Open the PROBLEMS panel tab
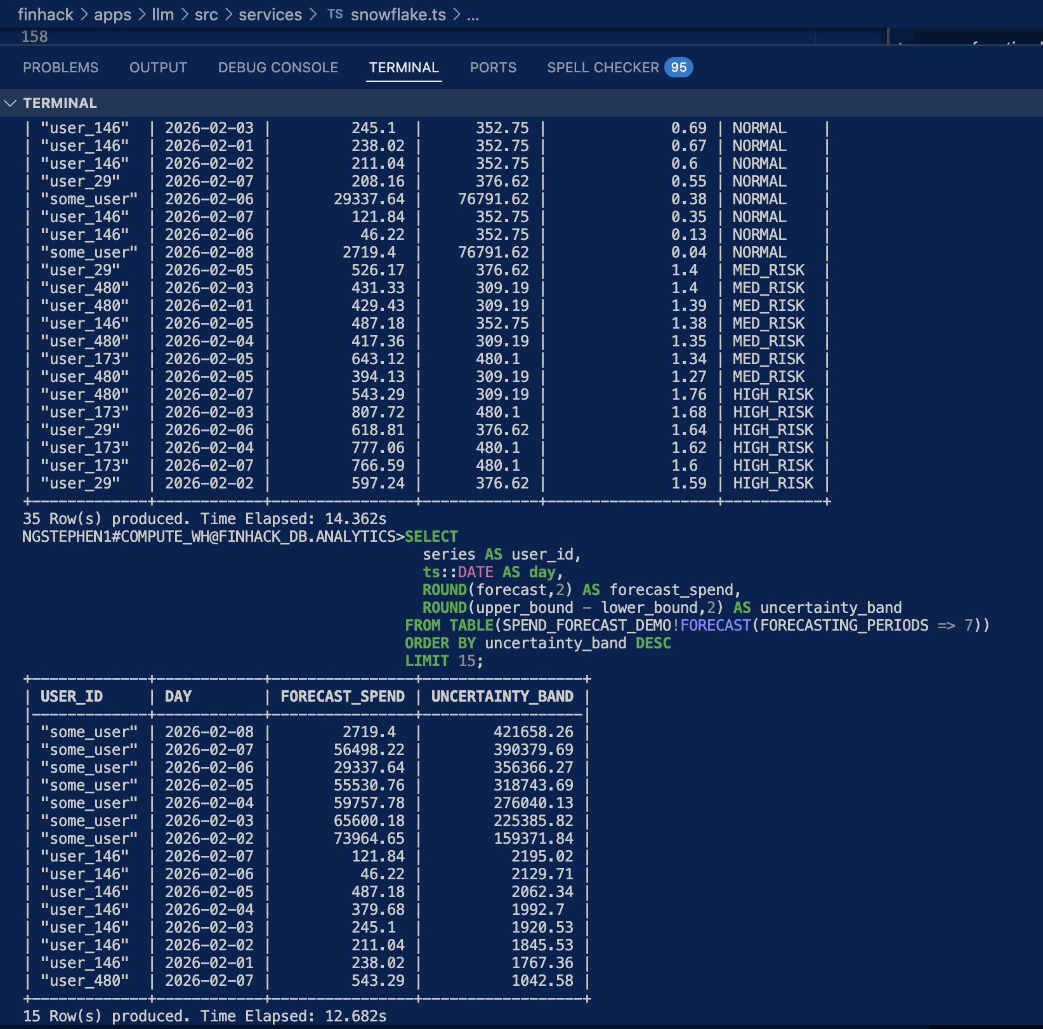This screenshot has width=1043, height=1029. 61,67
